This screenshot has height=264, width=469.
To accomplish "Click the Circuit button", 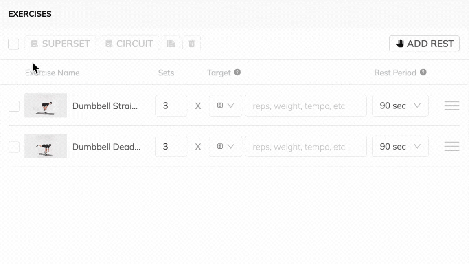I will coord(129,44).
